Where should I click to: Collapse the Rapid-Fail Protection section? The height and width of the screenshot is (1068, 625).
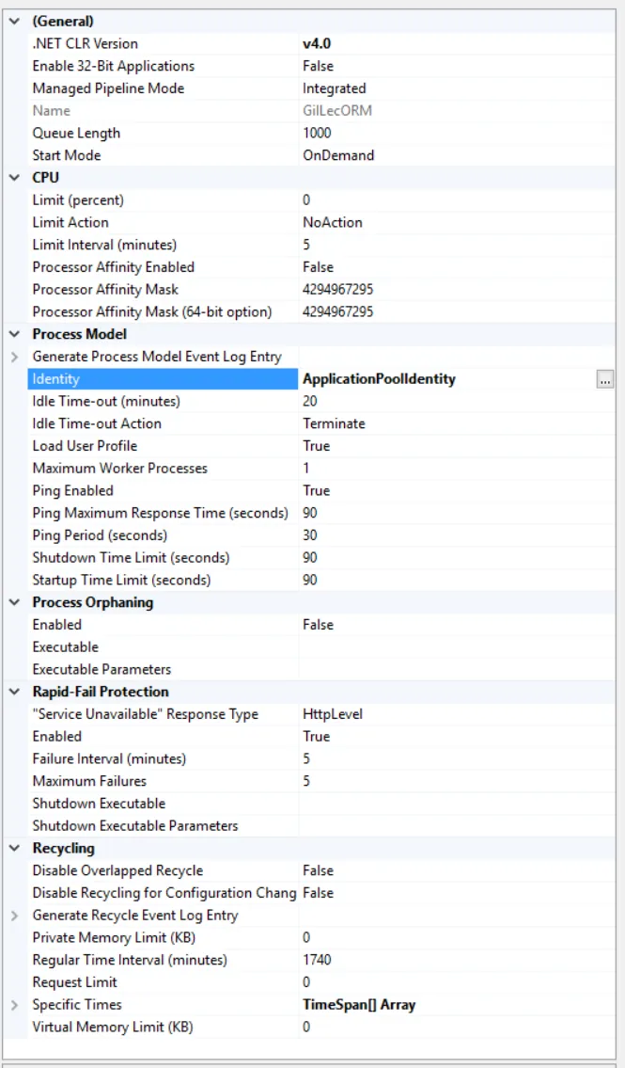(x=14, y=692)
